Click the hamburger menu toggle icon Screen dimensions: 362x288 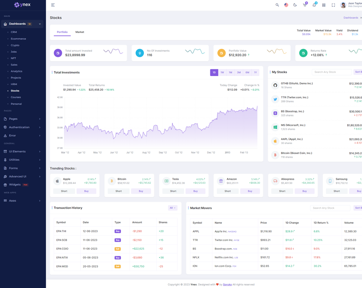pos(53,5)
